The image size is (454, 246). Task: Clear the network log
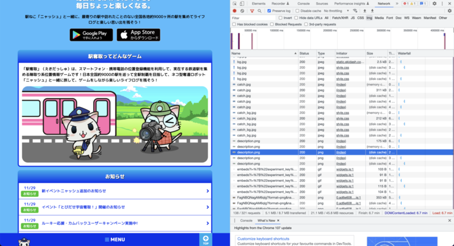[242, 11]
